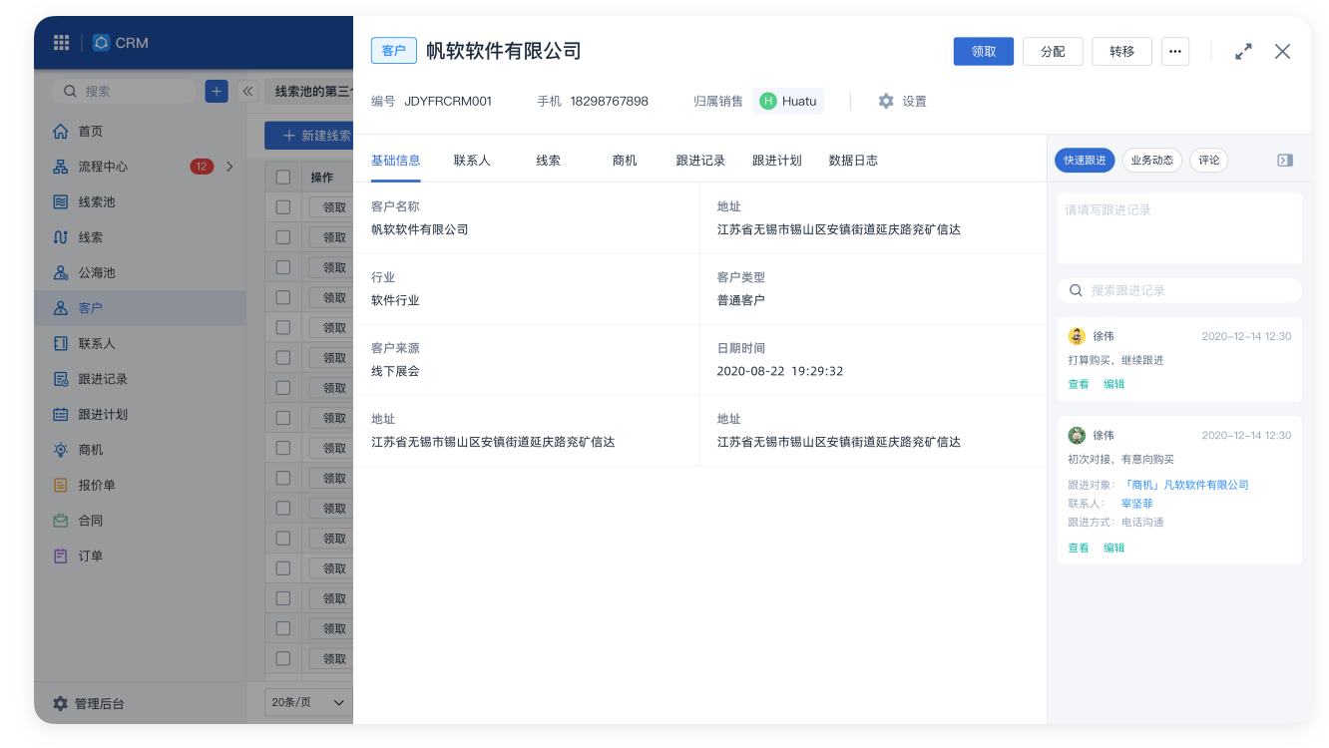This screenshot has width=1329, height=748.
Task: Expand detail panel to full screen
Action: 1243,51
